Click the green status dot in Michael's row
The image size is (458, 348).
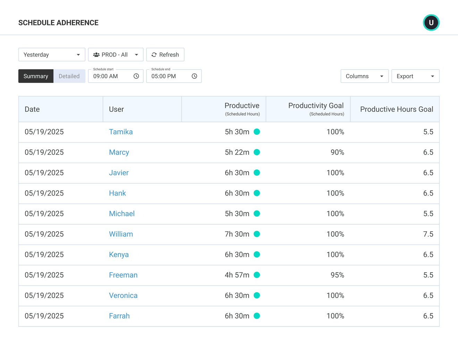pyautogui.click(x=257, y=214)
